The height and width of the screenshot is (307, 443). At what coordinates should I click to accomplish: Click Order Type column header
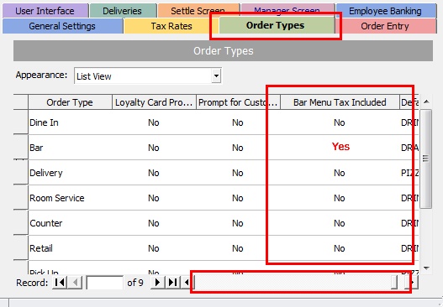pos(70,102)
